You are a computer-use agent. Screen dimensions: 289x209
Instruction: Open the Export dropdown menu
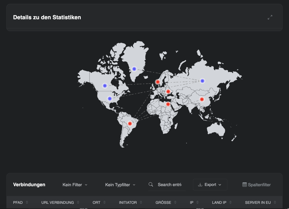click(x=210, y=184)
